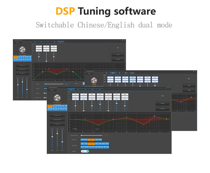210x173 pixels.
Task: Click the EQ Reset button in front window
Action: 163,103
